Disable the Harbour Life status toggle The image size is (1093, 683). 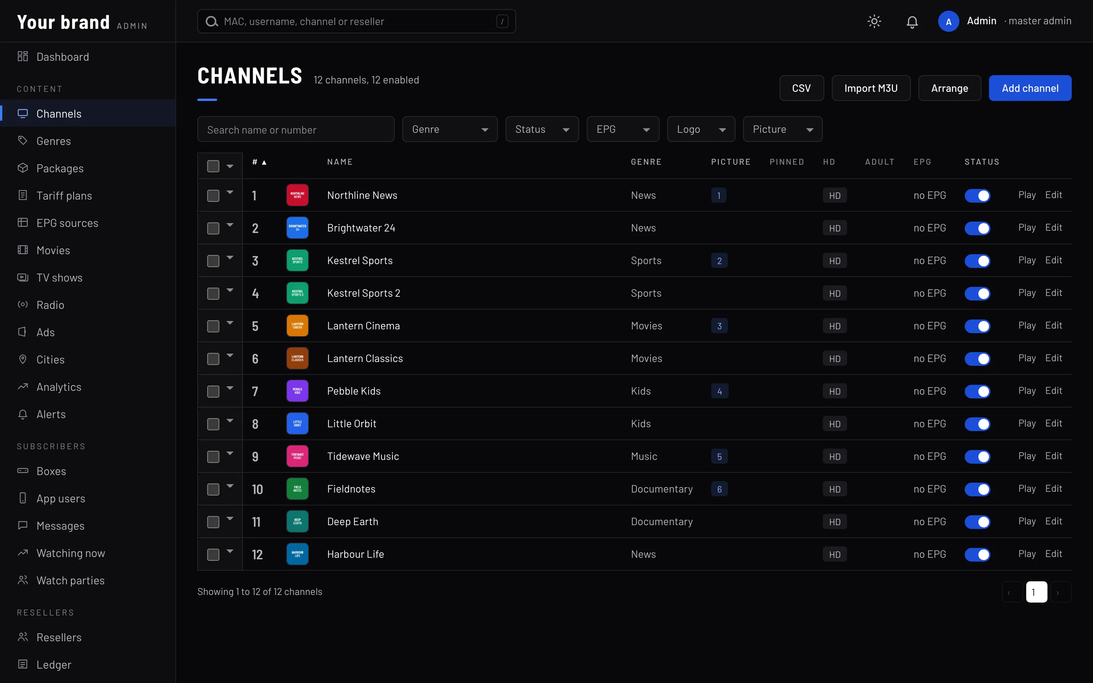point(977,555)
